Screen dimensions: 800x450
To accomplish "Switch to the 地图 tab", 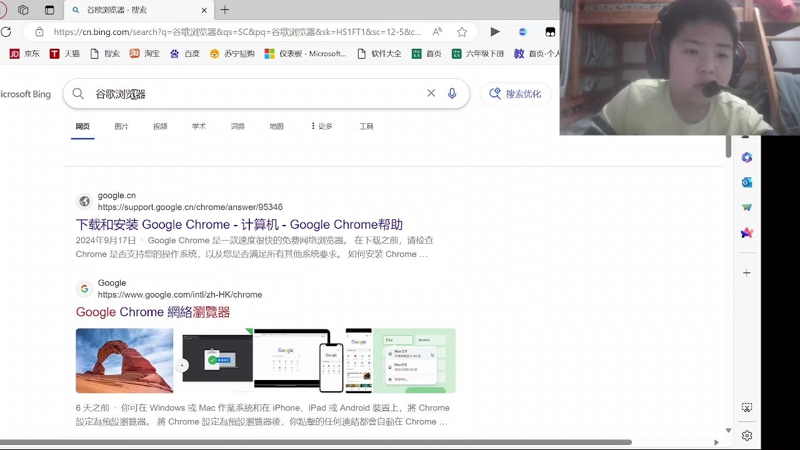I will coord(276,126).
